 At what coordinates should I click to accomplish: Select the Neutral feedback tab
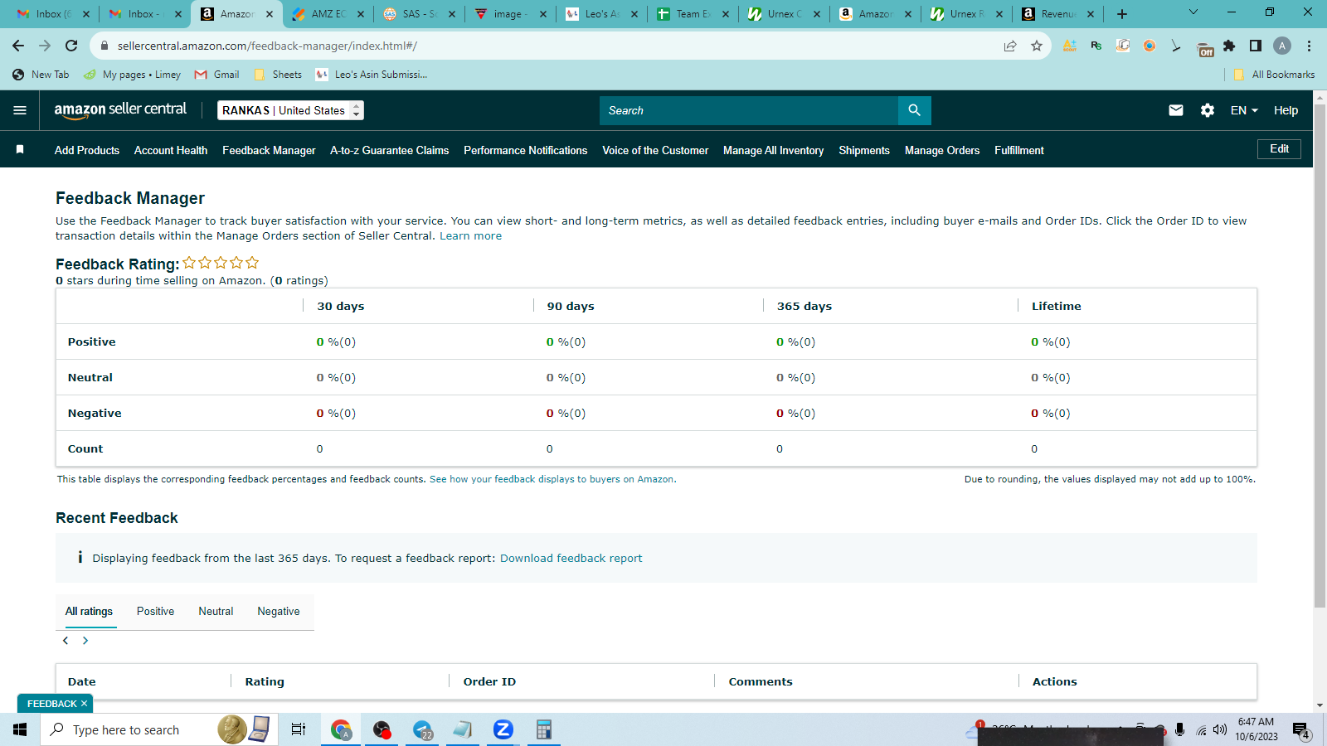tap(216, 612)
